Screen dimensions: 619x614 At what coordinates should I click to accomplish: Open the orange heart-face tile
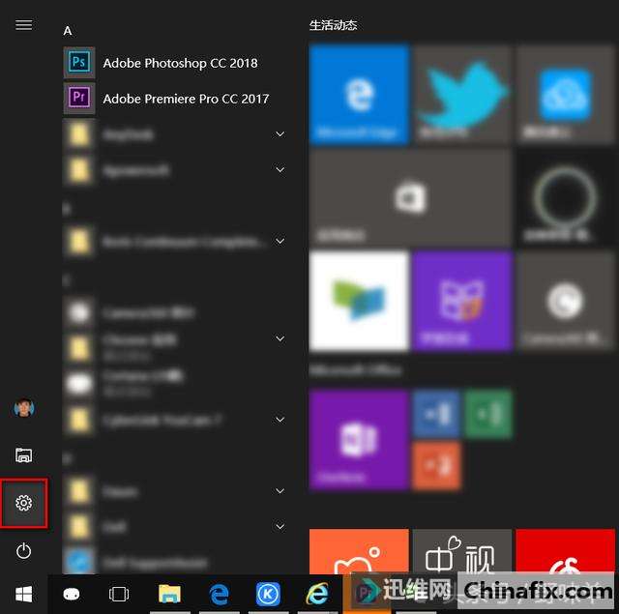pyautogui.click(x=359, y=551)
